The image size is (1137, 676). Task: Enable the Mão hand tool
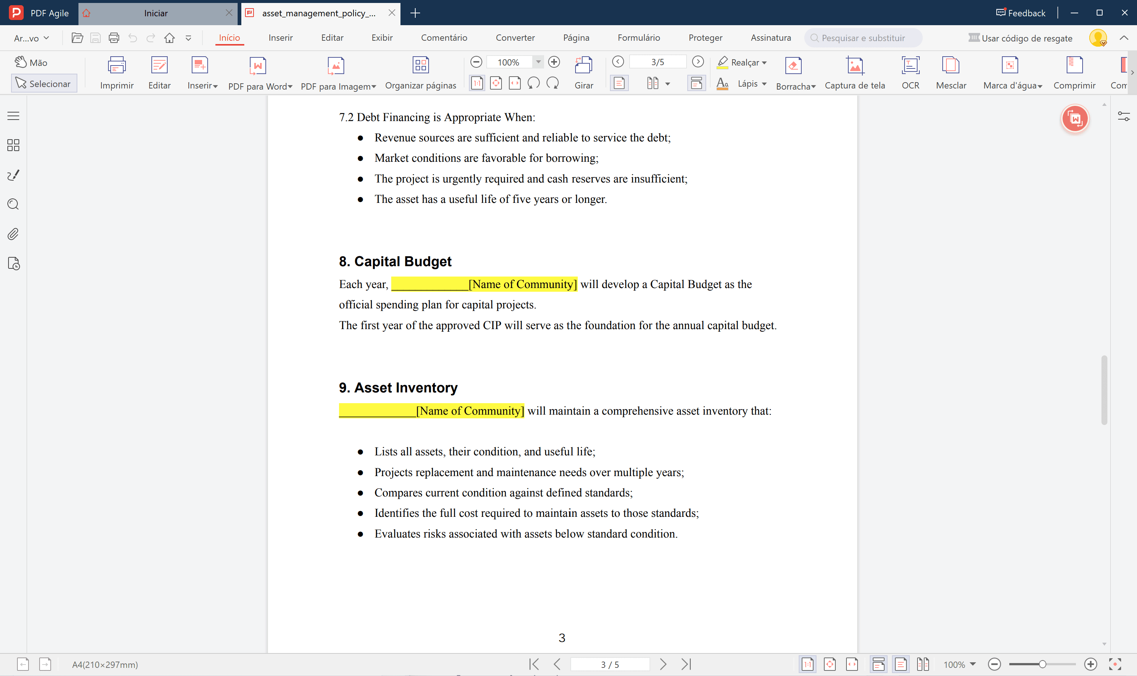(31, 63)
